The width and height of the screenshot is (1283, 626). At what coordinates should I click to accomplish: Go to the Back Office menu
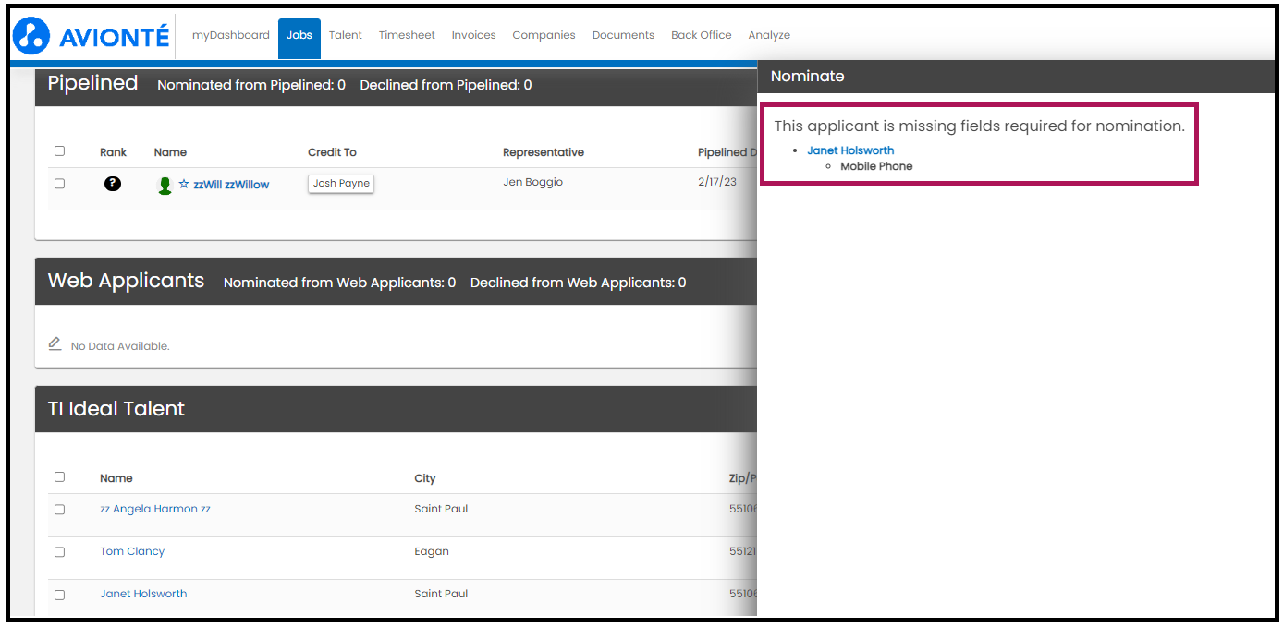pos(701,36)
